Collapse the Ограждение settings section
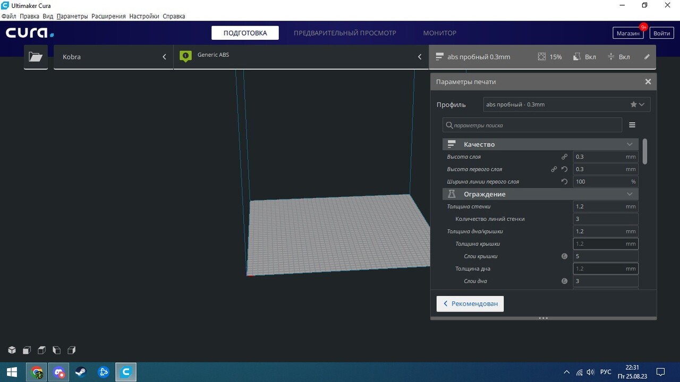 (630, 194)
